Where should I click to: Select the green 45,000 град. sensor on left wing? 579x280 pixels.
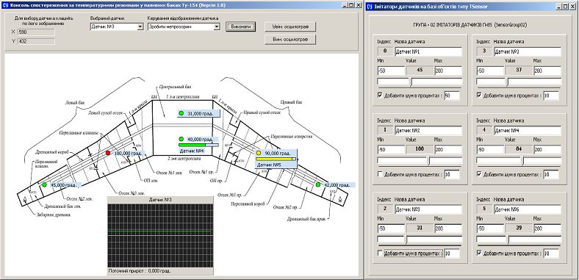coord(44,184)
